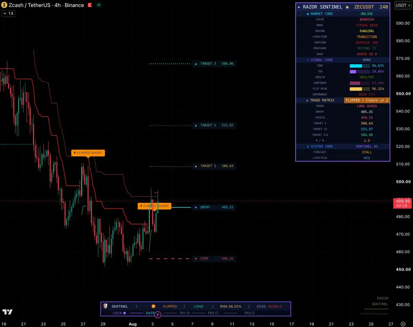Click the RANGING regime value

367,31
